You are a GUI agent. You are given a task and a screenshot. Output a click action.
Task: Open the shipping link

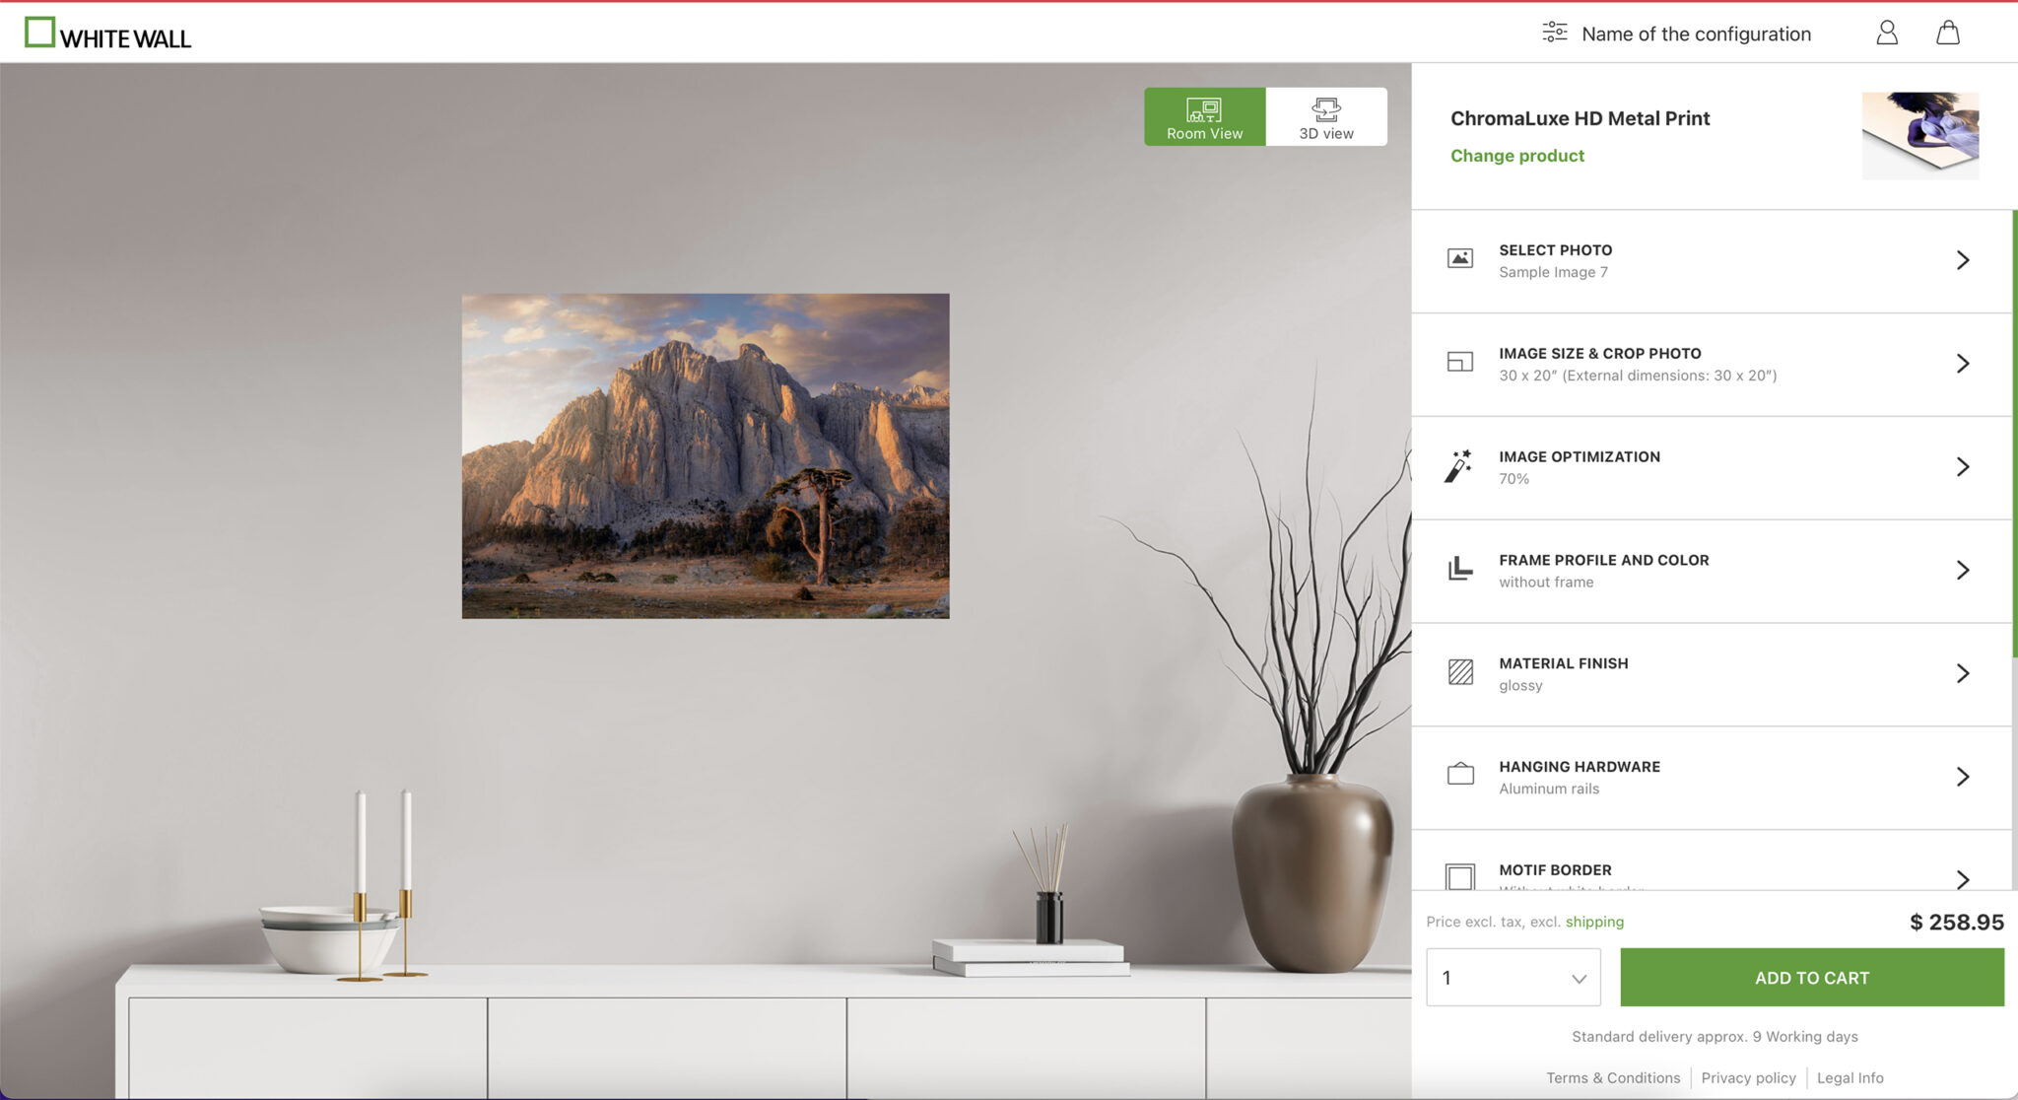coord(1594,922)
